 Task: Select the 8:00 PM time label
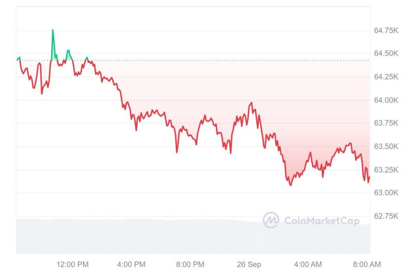(190, 264)
